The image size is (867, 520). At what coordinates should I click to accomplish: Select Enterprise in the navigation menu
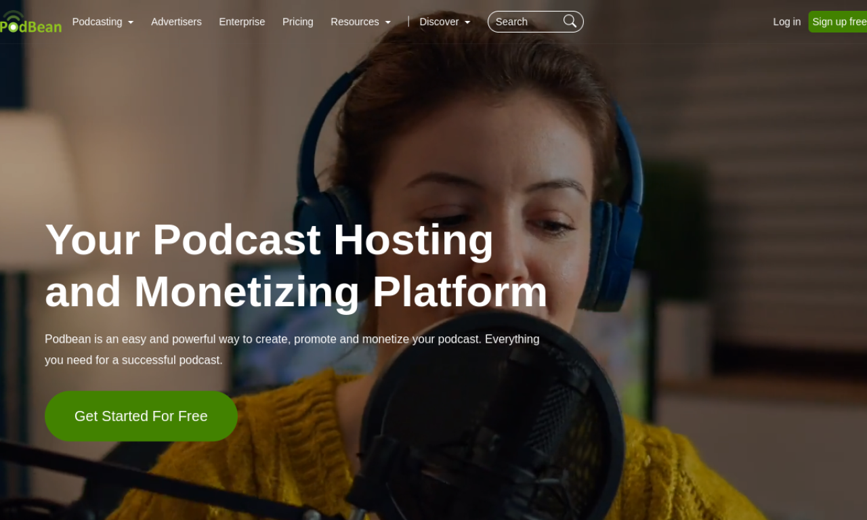coord(242,22)
